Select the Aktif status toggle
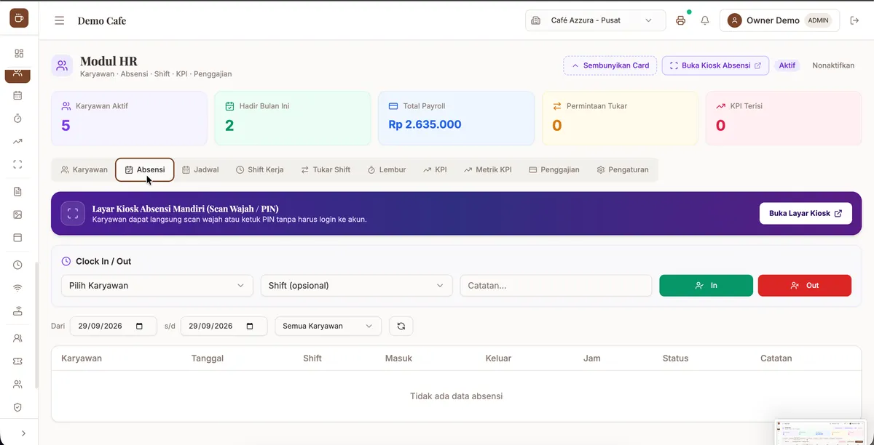The image size is (874, 445). [787, 65]
